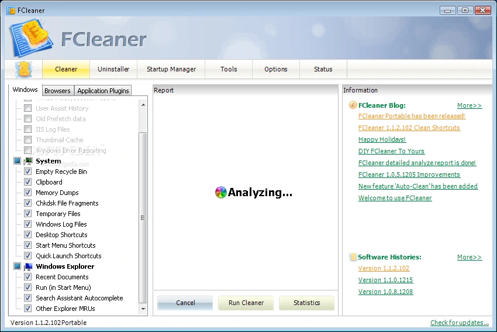Open 'FCleaner detailed analyze report is done!' link
Image resolution: width=497 pixels, height=332 pixels.
click(417, 163)
